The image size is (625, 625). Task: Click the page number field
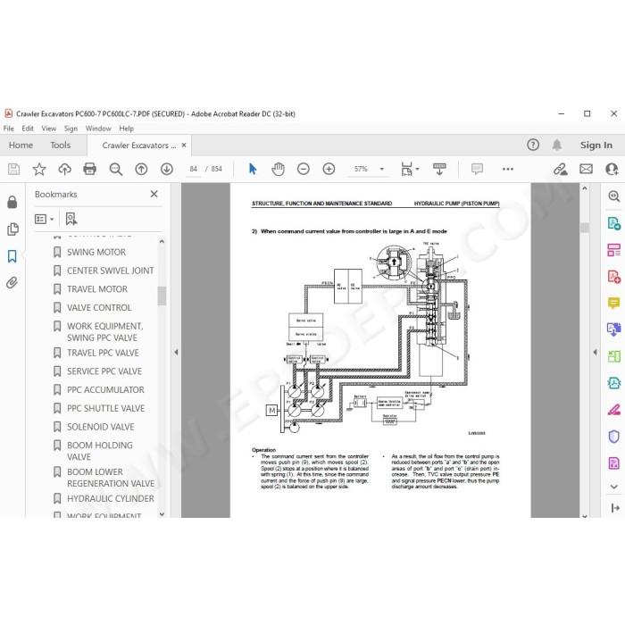194,169
